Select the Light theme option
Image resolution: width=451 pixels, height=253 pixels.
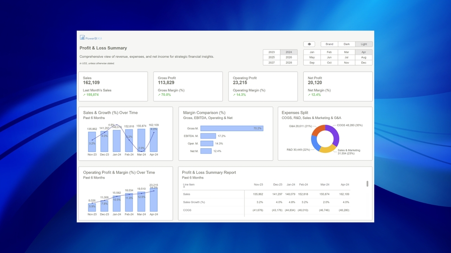point(364,44)
